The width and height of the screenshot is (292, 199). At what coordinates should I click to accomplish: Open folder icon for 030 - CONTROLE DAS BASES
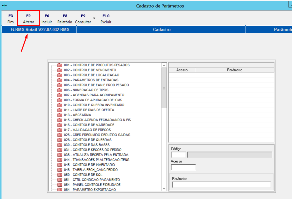60,145
